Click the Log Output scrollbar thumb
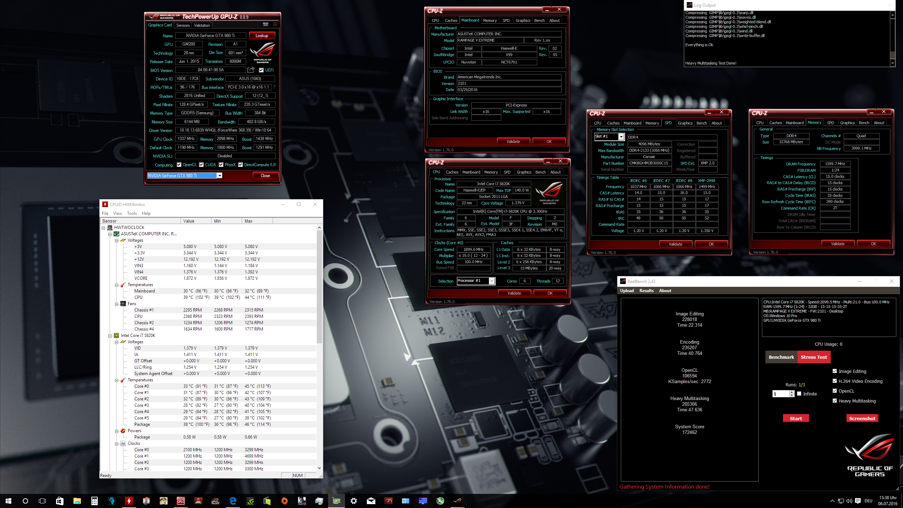Screen dimensions: 903x508 pyautogui.click(x=893, y=55)
